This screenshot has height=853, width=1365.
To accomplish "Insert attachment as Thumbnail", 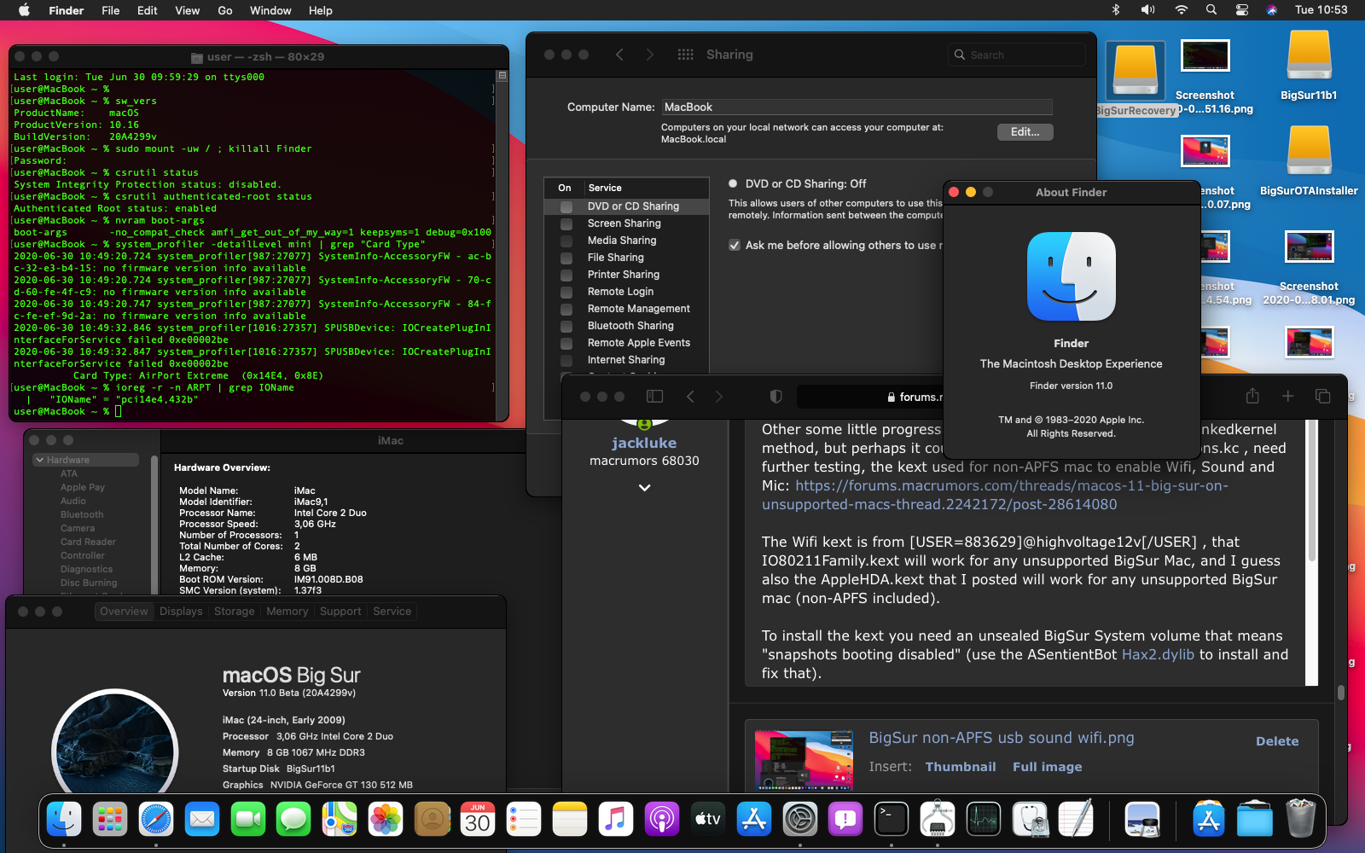I will [x=961, y=767].
